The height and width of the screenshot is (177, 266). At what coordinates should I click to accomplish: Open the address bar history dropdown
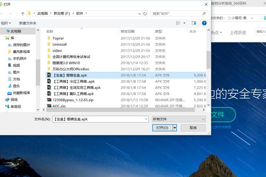pos(139,14)
